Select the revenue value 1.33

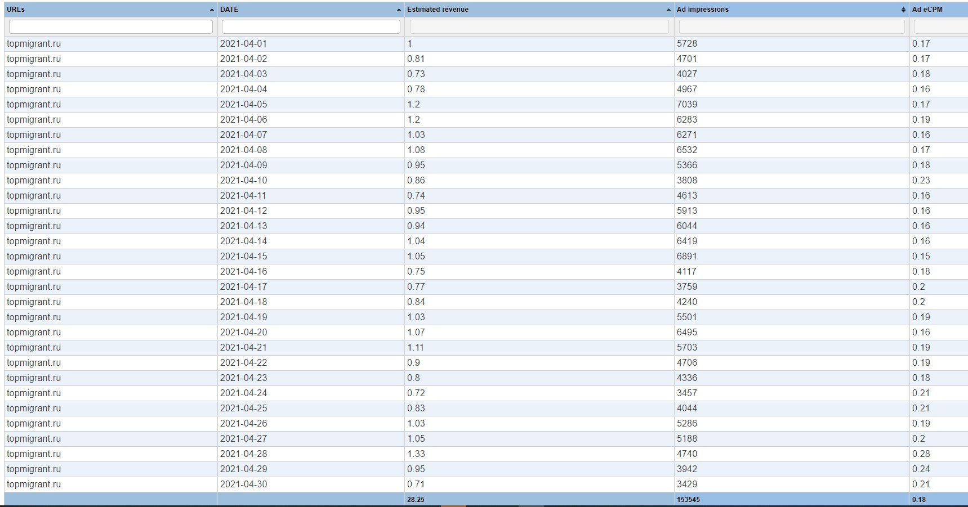click(x=416, y=454)
